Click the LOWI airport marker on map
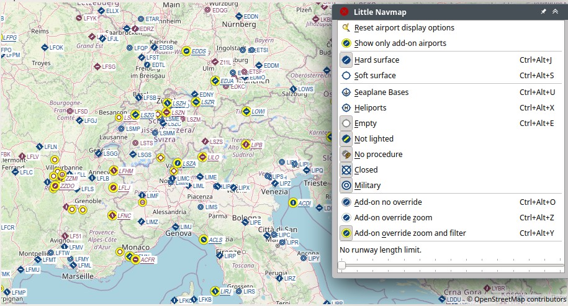 click(246, 112)
